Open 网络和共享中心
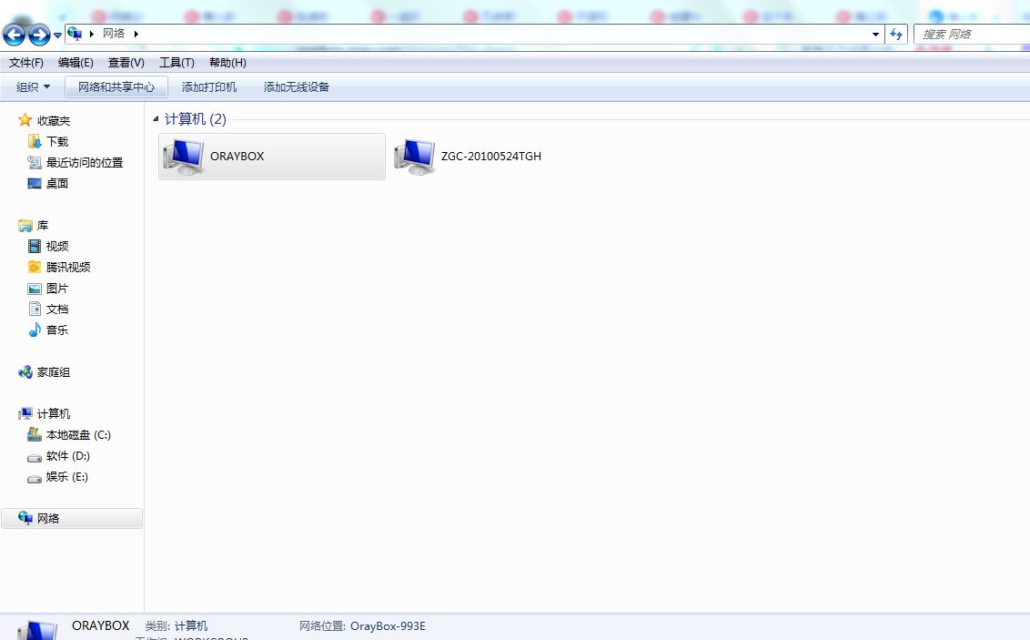The width and height of the screenshot is (1030, 640). point(116,86)
